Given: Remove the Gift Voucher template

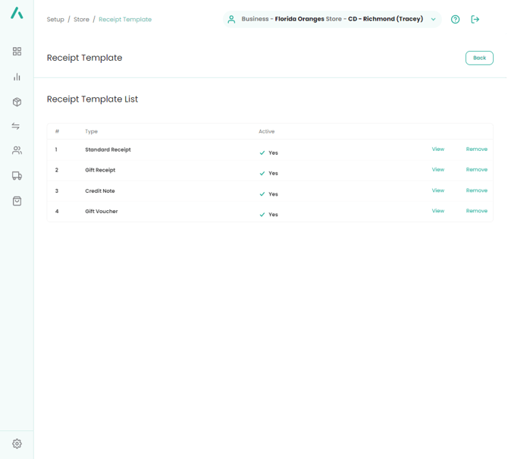Looking at the screenshot, I should tap(476, 211).
